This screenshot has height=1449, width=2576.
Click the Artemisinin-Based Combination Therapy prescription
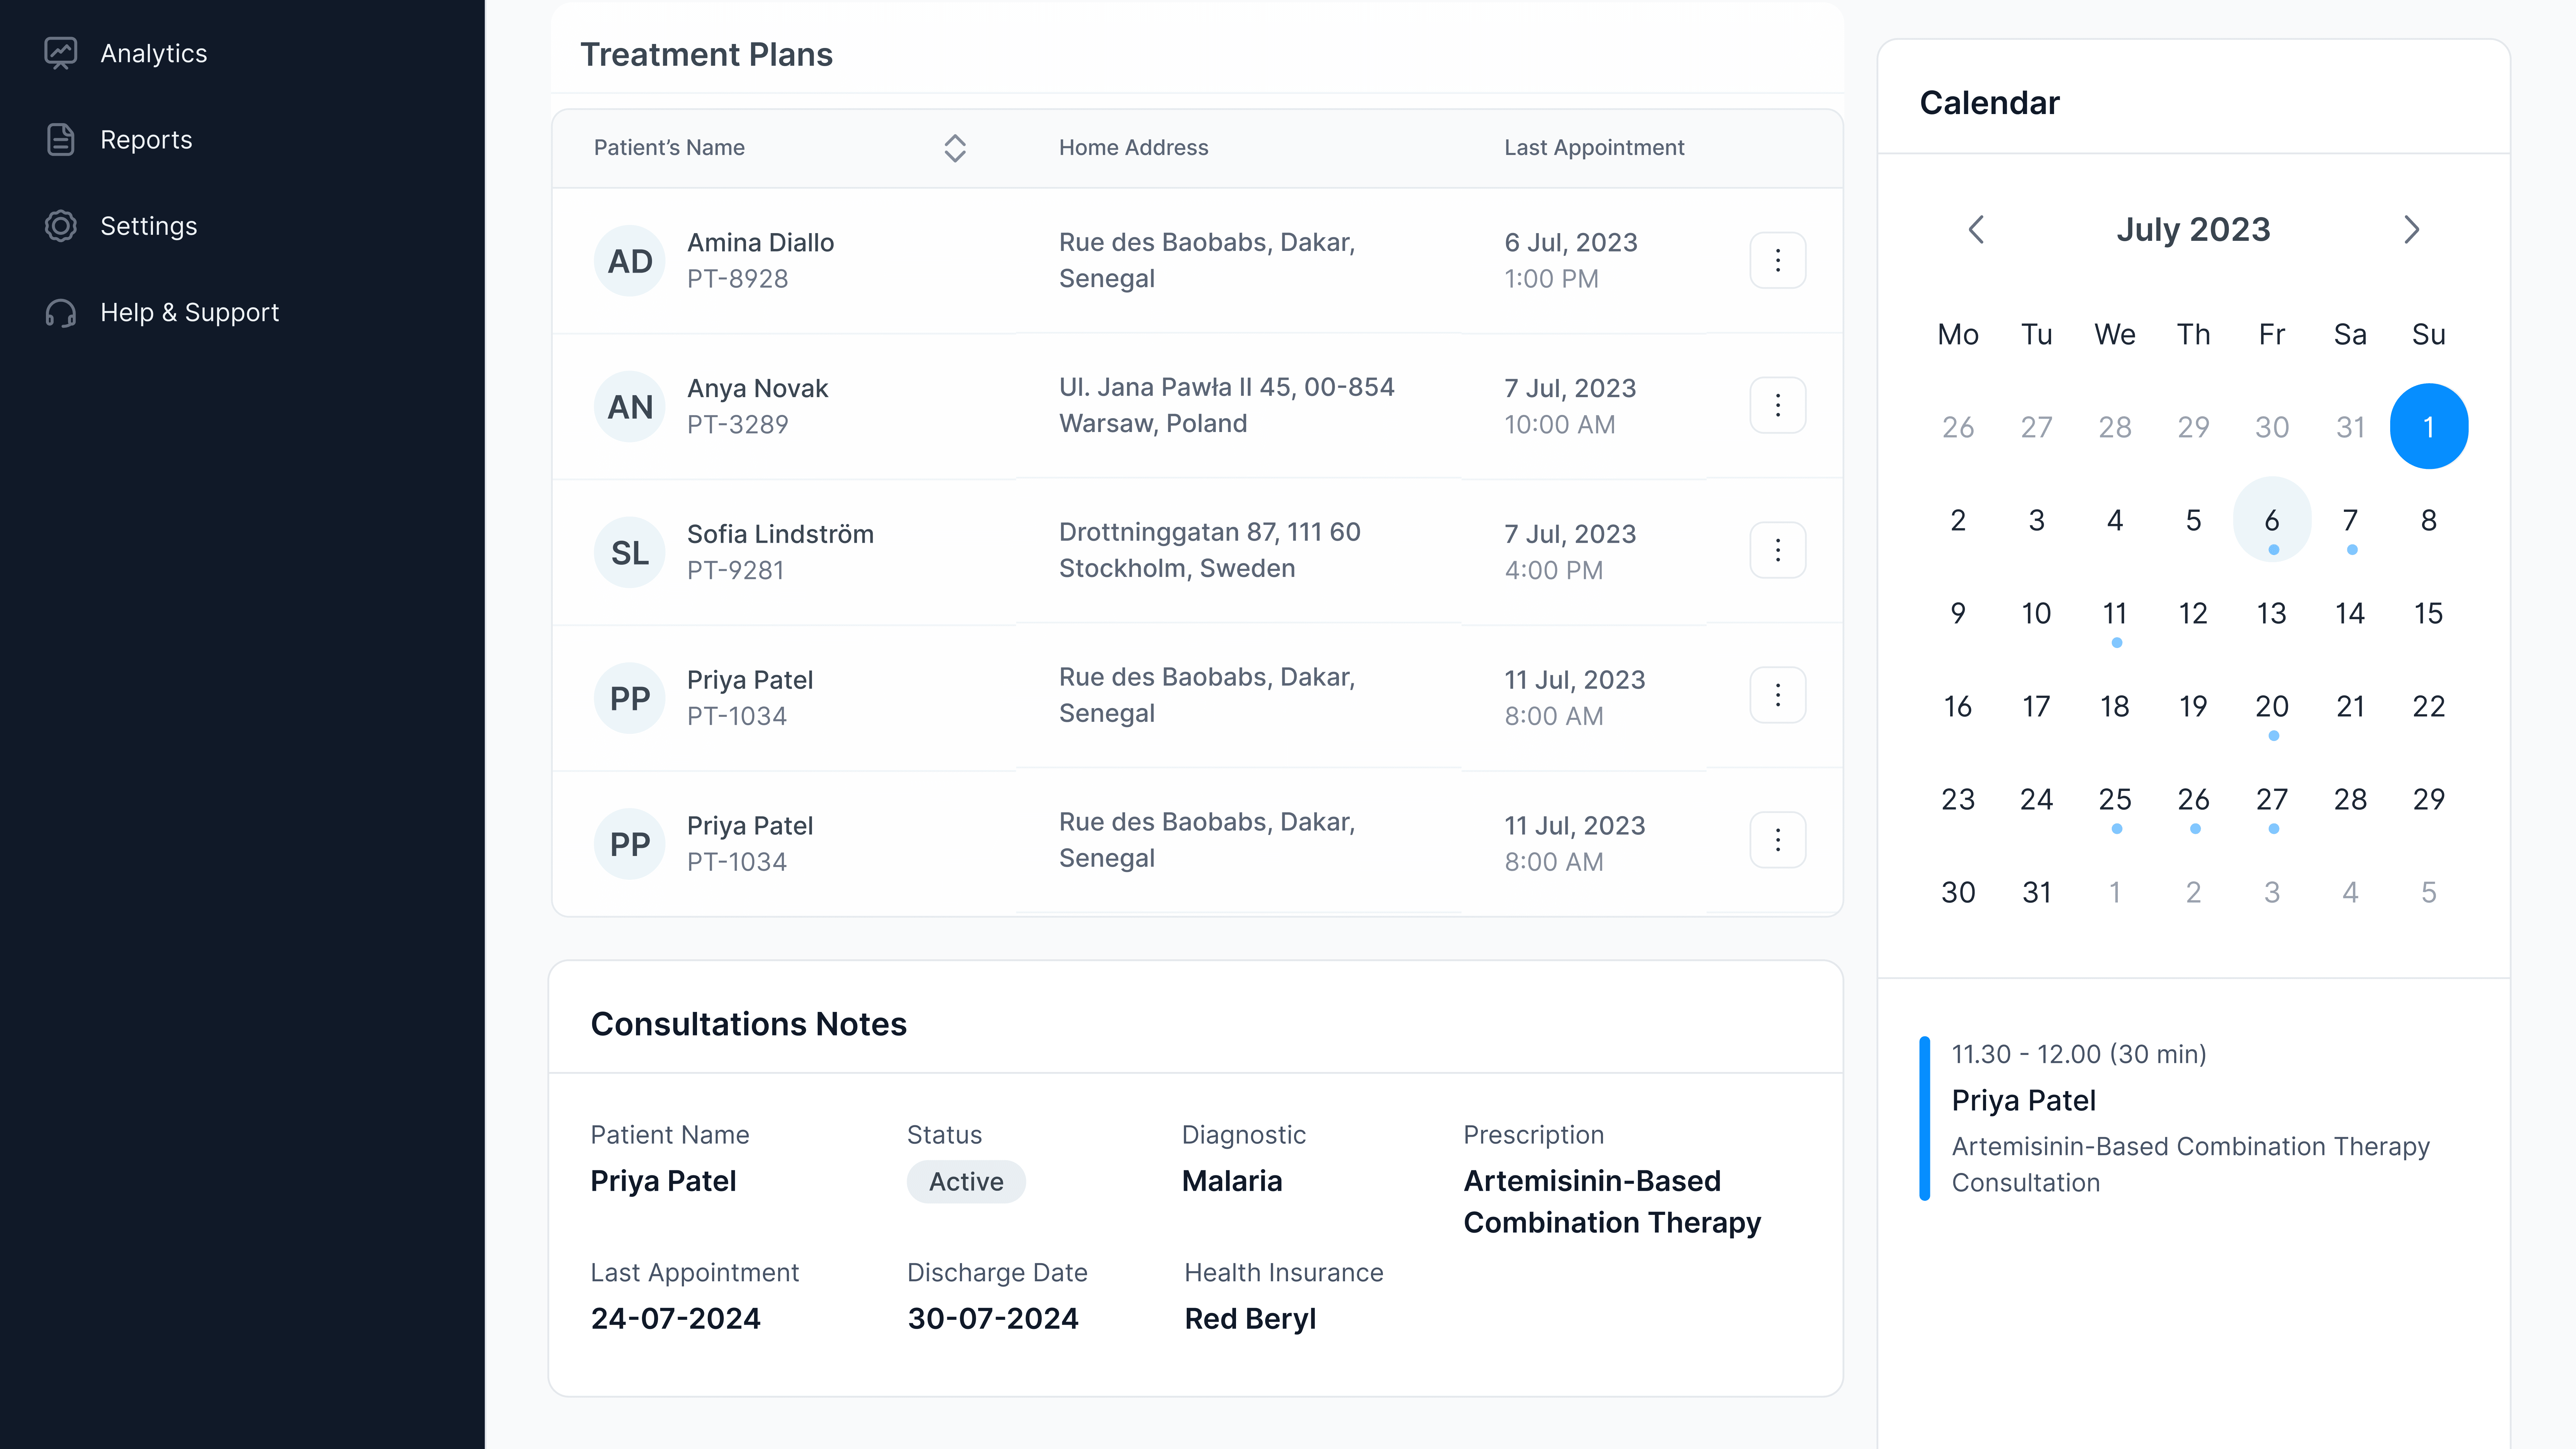[x=1612, y=1202]
